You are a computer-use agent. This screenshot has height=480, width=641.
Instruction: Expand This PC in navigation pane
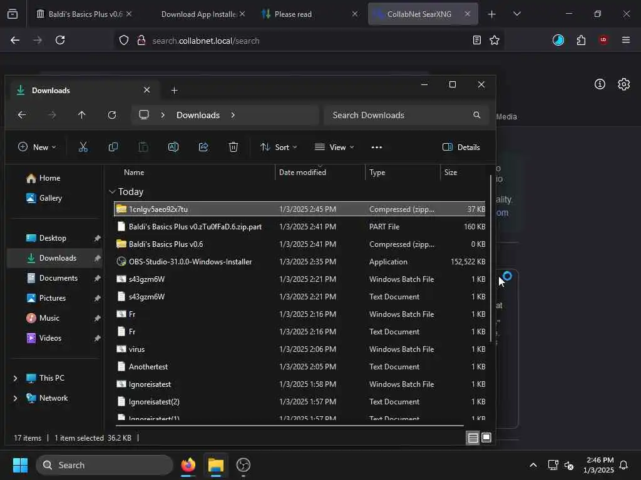(15, 378)
